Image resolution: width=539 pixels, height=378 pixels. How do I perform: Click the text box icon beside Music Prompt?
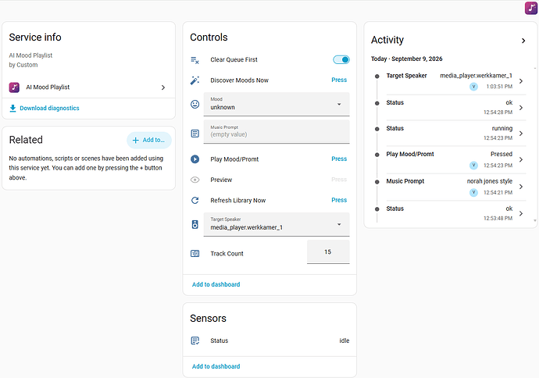[x=195, y=134]
